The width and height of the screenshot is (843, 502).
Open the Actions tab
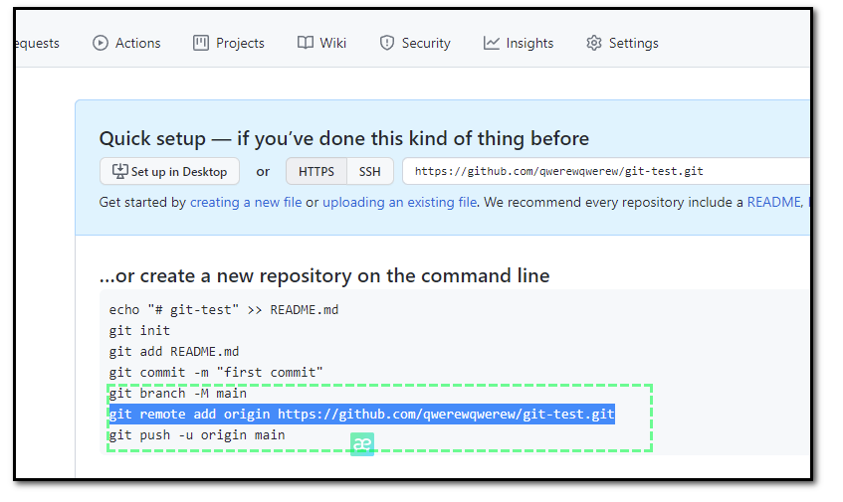[137, 43]
